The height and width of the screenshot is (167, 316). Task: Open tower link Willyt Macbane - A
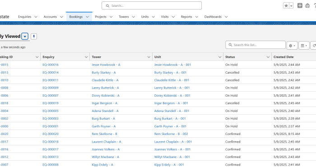pos(105,157)
